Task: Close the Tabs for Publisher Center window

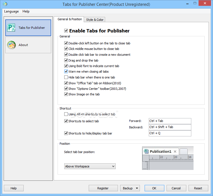Action: [205, 3]
